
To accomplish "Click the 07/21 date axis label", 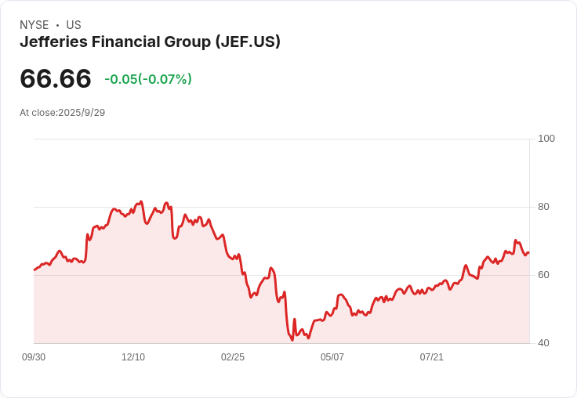I will pyautogui.click(x=432, y=357).
